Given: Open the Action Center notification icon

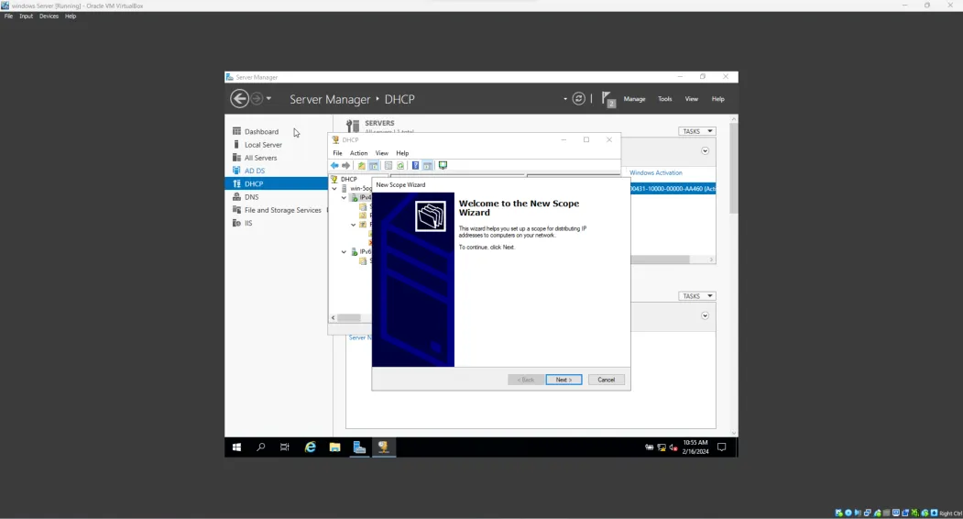Looking at the screenshot, I should pos(722,447).
